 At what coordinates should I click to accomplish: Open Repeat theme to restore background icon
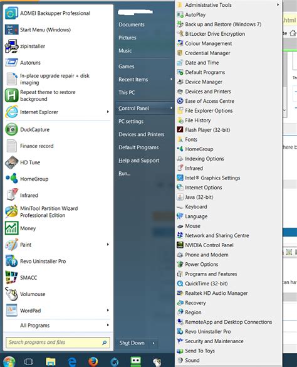click(11, 95)
